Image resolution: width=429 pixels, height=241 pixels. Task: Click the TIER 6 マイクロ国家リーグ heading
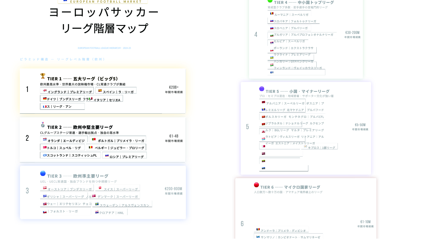(290, 187)
